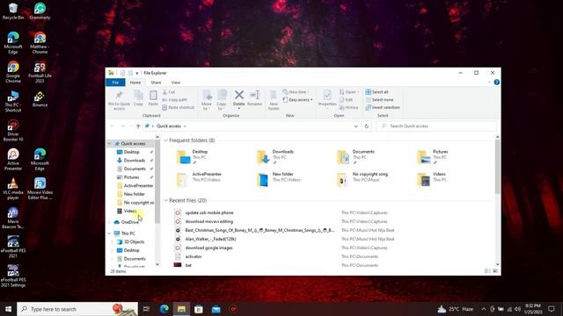Select Videos in the navigation pane
Screen dimensions: 563x316
[130, 211]
